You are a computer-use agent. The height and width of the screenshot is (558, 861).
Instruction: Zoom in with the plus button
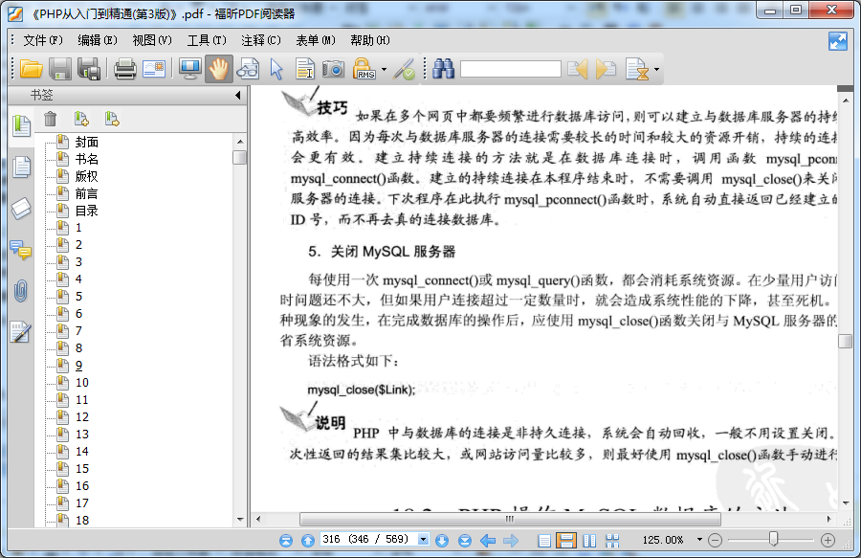[x=828, y=541]
